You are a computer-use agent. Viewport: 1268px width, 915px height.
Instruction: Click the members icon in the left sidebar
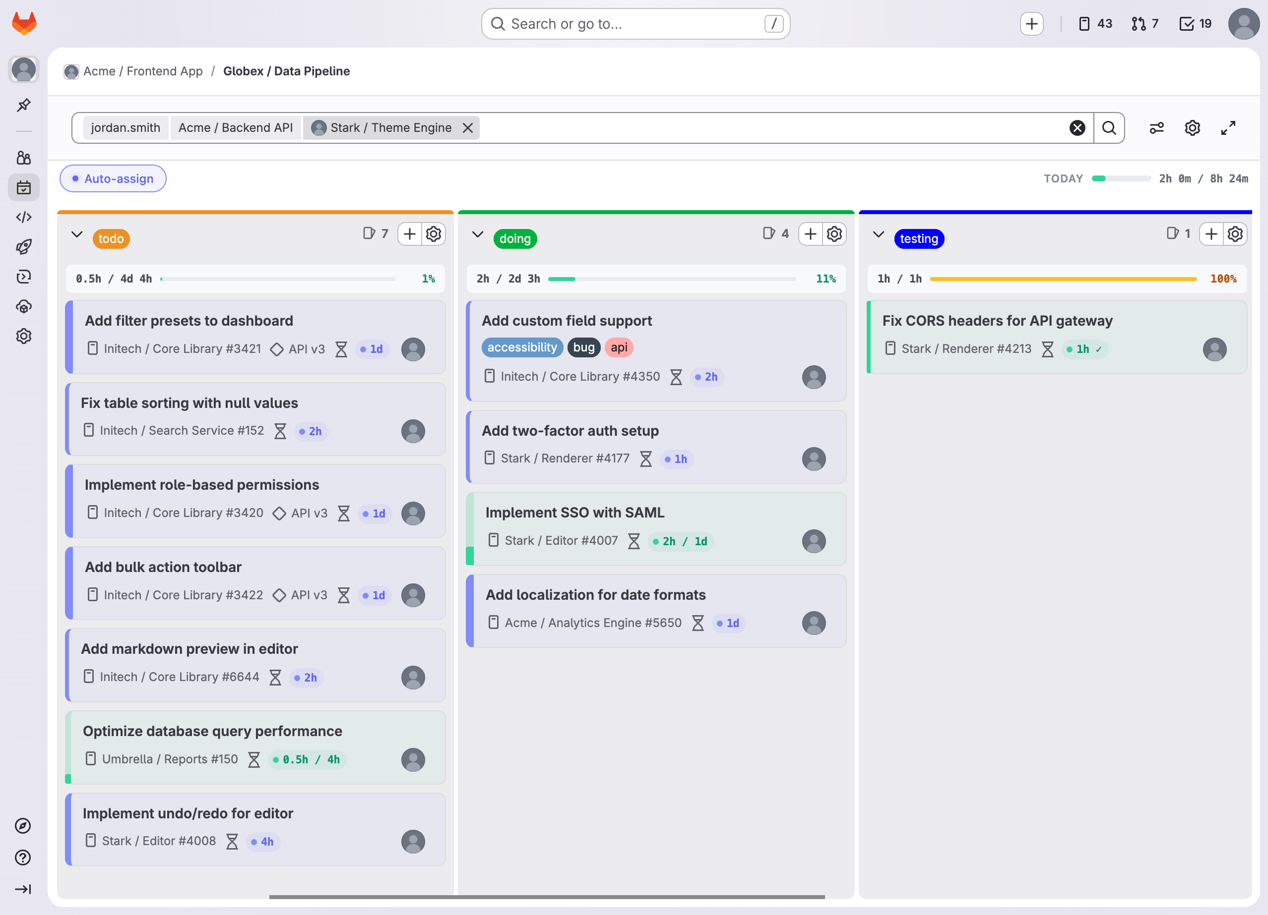[23, 158]
